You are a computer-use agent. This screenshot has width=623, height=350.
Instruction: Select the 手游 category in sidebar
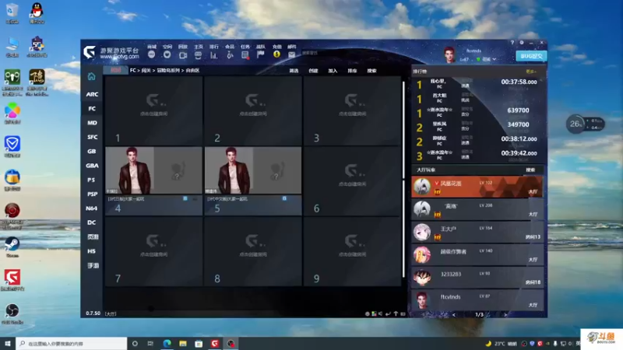(92, 265)
